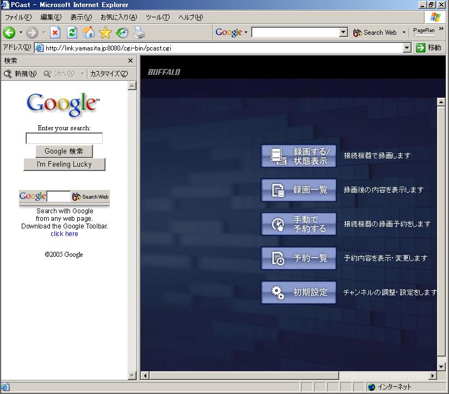This screenshot has width=449, height=394.
Task: Click the grey Forward arrow button
Action: [32, 33]
